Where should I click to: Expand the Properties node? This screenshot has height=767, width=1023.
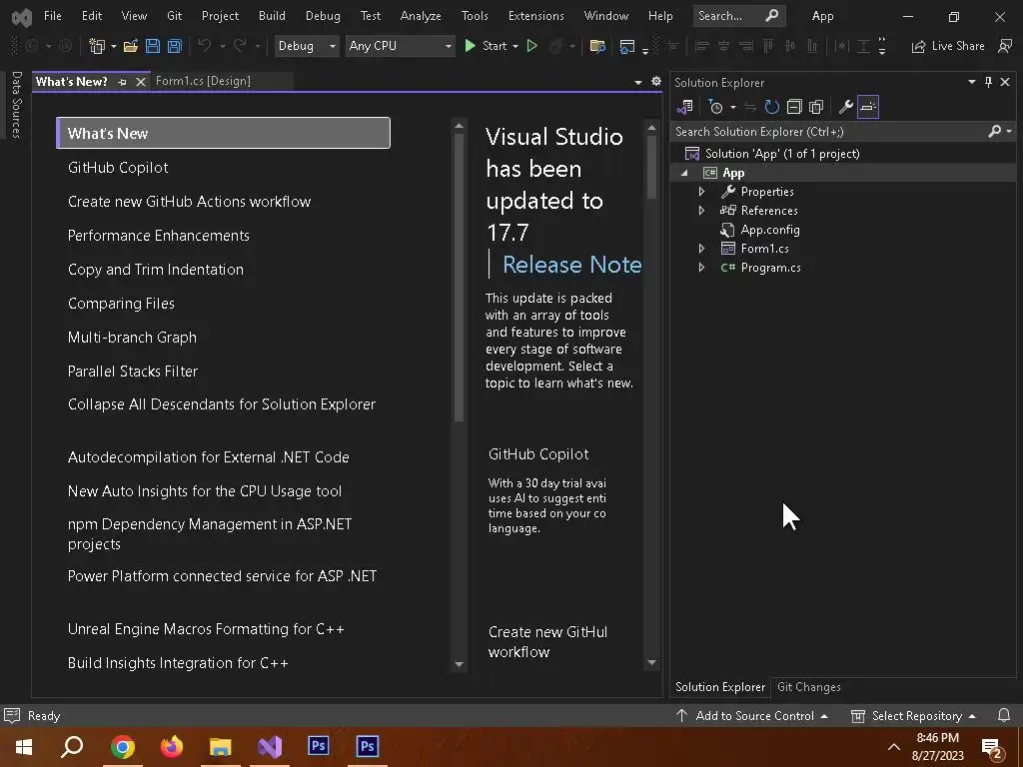[701, 192]
